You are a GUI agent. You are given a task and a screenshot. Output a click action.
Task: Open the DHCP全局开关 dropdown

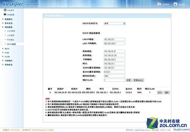(x=115, y=23)
